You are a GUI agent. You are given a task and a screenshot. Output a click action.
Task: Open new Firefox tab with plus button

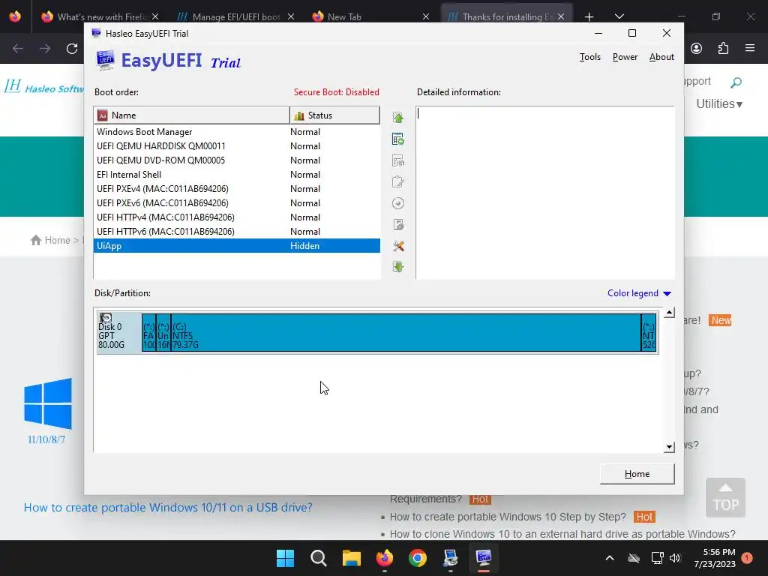[589, 16]
